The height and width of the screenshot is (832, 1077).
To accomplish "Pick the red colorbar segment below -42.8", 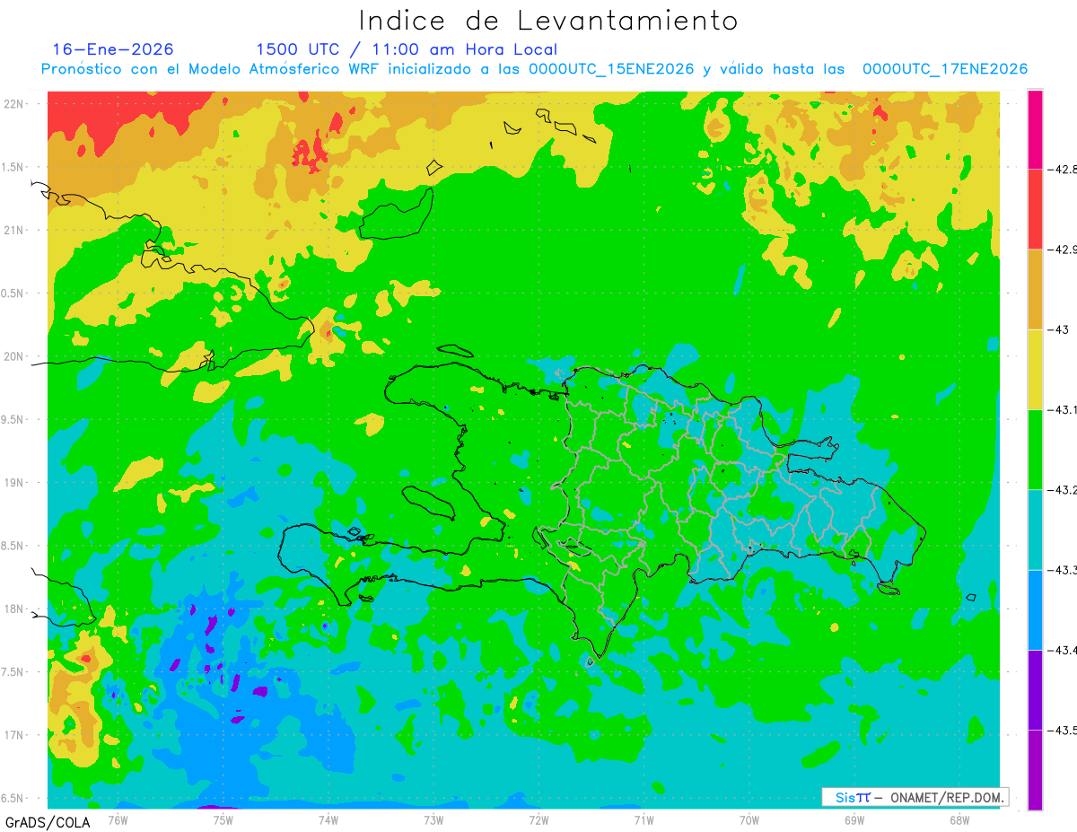I will click(1035, 209).
